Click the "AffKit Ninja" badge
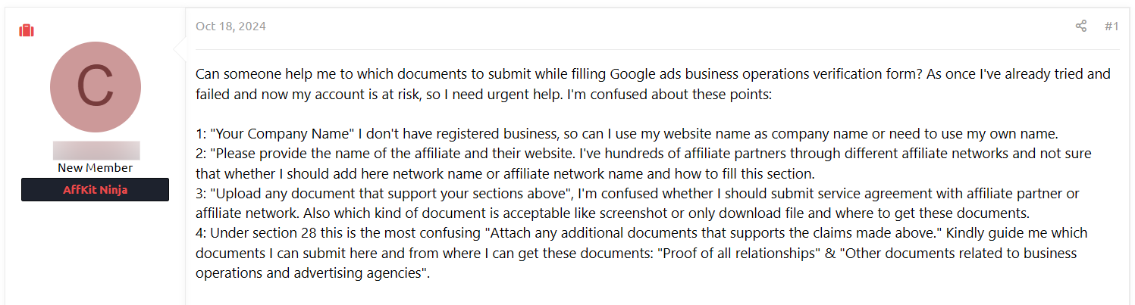Image resolution: width=1135 pixels, height=305 pixels. [x=95, y=189]
